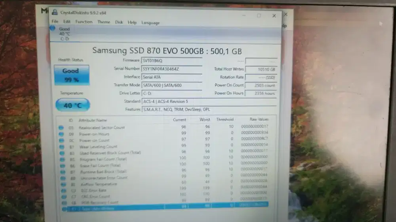The image size is (396, 222).
Task: Click status dot for Power-on Hours row
Action: [61, 134]
